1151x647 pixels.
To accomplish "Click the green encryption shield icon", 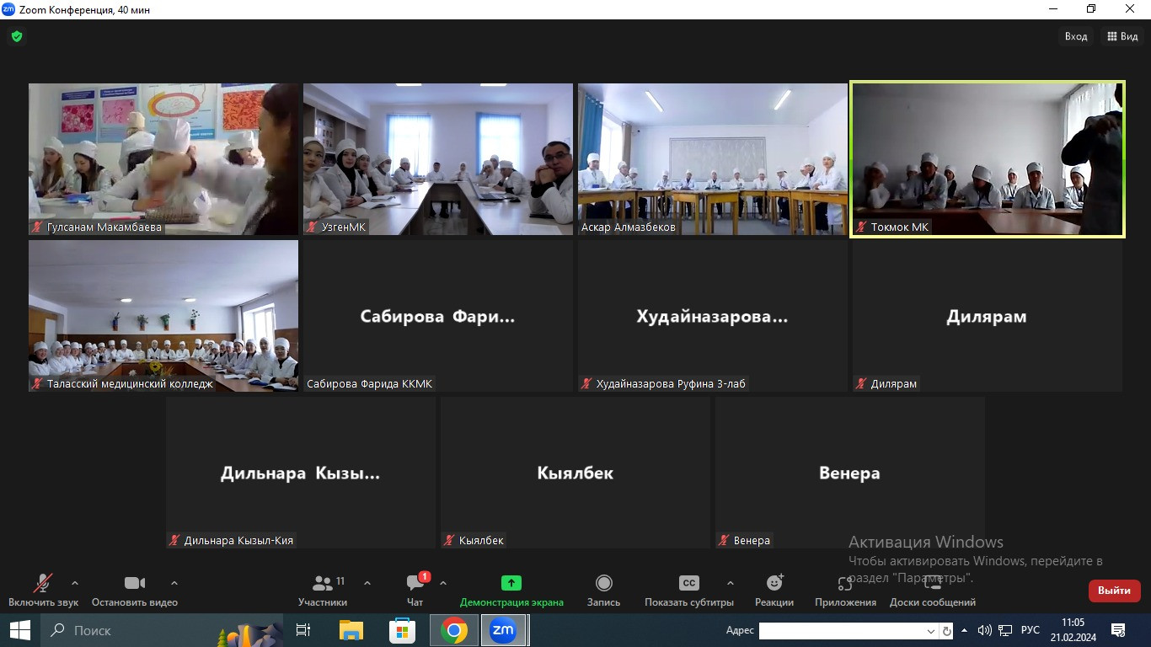I will tap(16, 37).
